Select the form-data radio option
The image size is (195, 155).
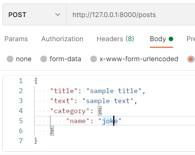click(44, 59)
